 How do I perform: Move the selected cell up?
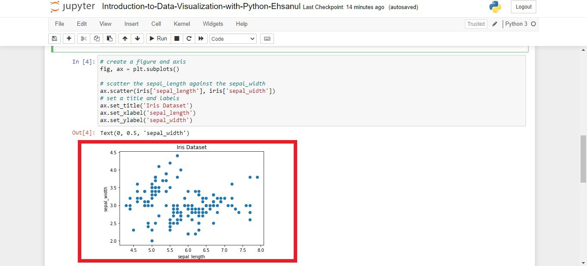pyautogui.click(x=124, y=38)
